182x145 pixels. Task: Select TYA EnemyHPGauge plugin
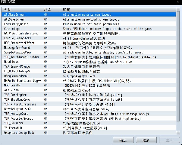(x=89, y=66)
